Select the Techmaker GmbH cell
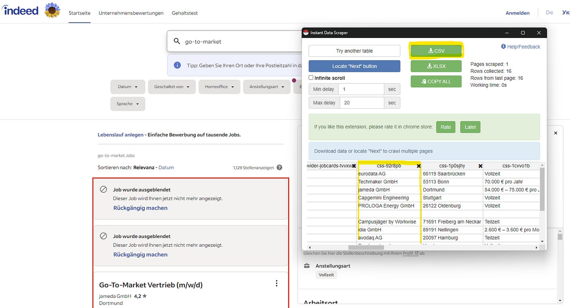This screenshot has height=308, width=570. coord(389,182)
